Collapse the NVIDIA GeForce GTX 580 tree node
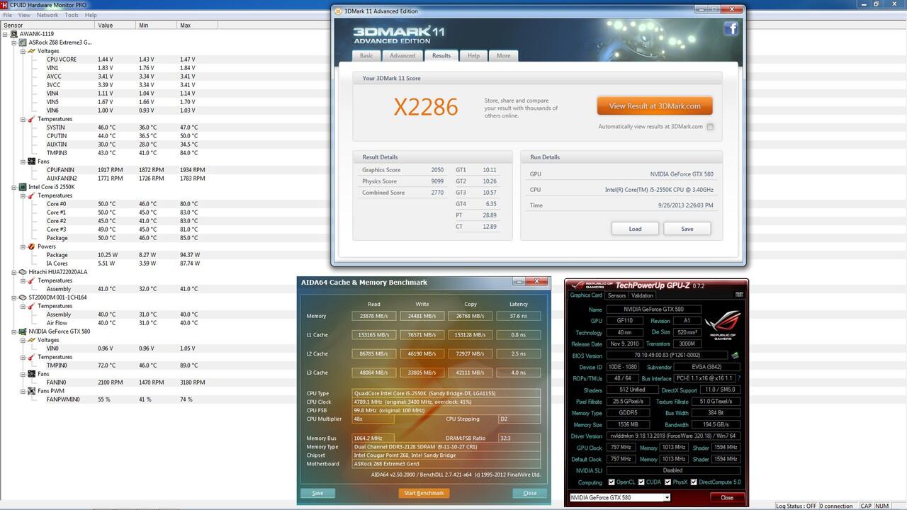The height and width of the screenshot is (510, 907). 14,331
